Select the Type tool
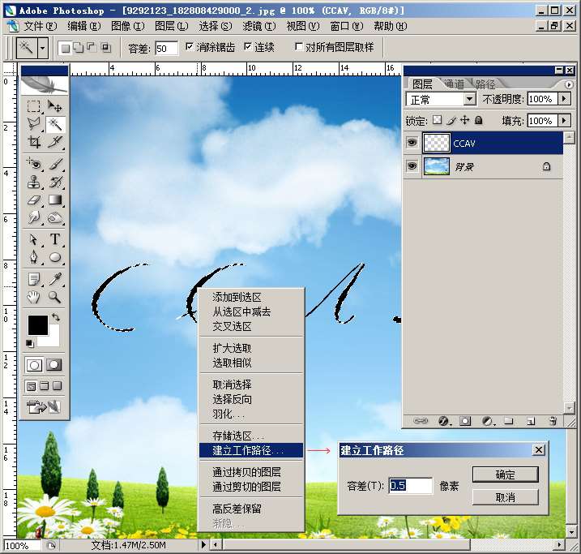The width and height of the screenshot is (581, 554). 55,239
